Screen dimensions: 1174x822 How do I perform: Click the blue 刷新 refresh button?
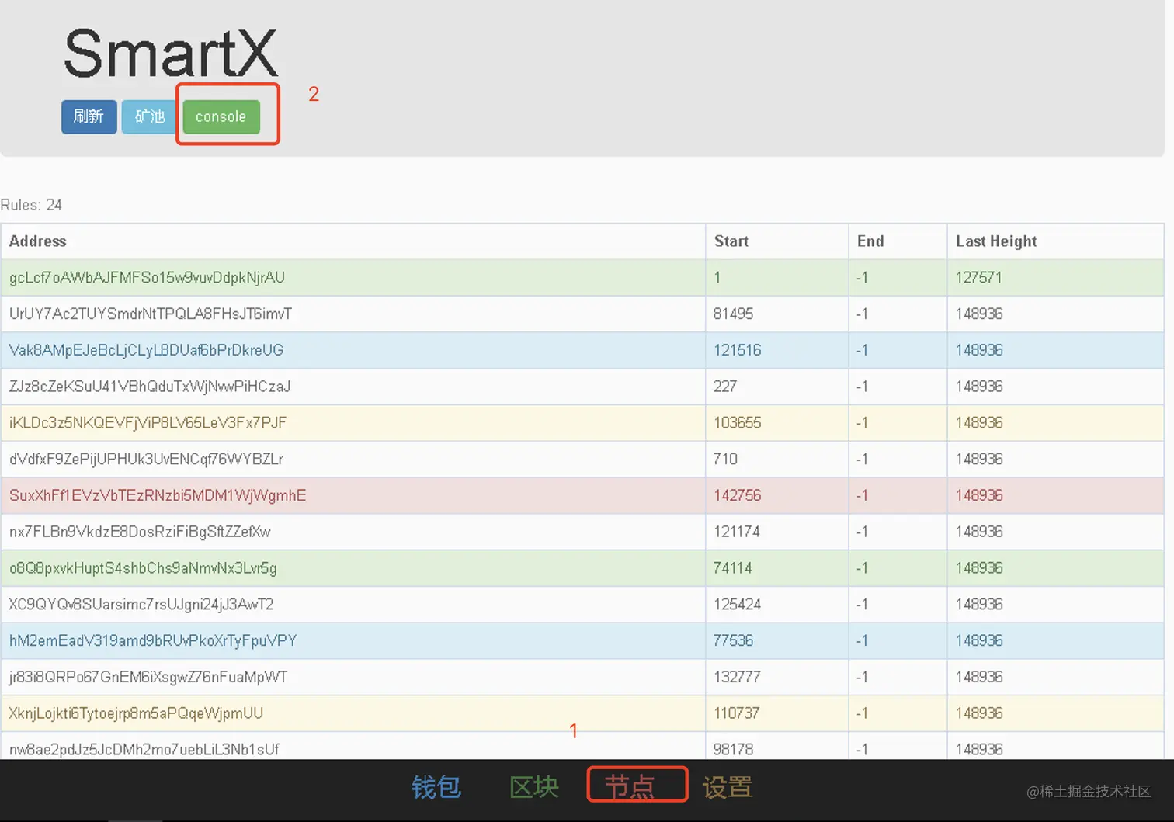point(89,116)
